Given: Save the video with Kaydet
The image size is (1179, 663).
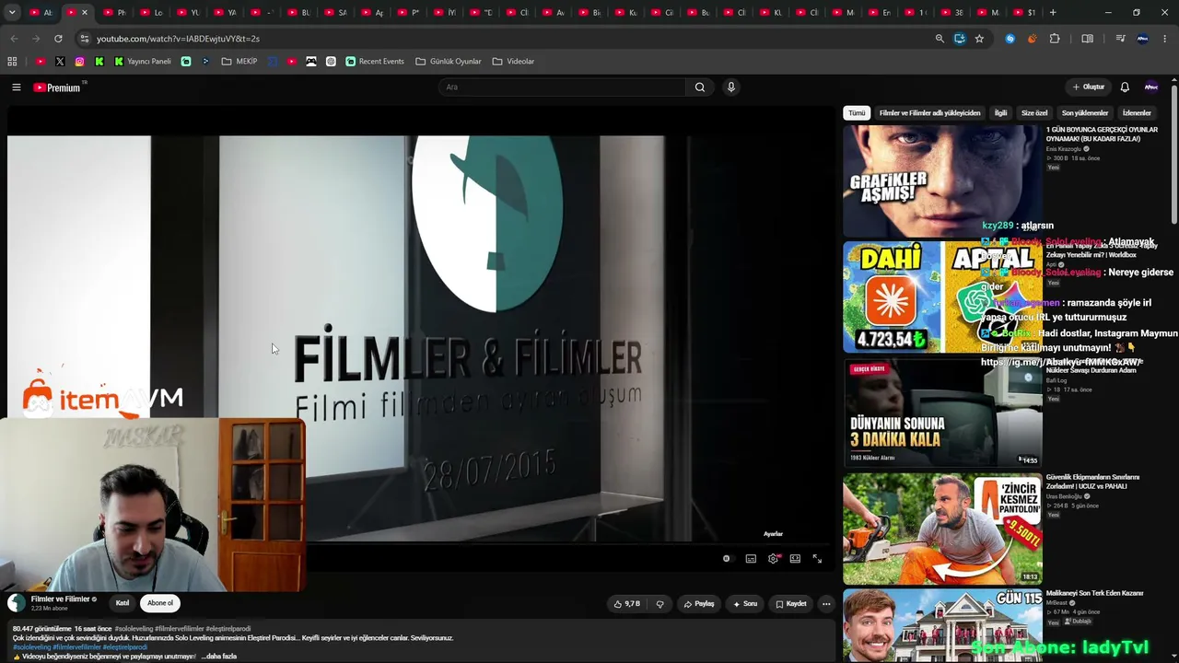Looking at the screenshot, I should click(791, 604).
